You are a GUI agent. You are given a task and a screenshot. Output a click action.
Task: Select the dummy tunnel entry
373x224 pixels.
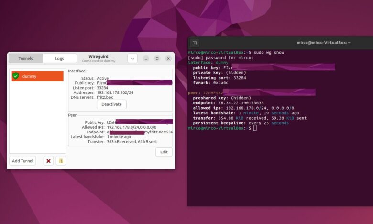(38, 76)
